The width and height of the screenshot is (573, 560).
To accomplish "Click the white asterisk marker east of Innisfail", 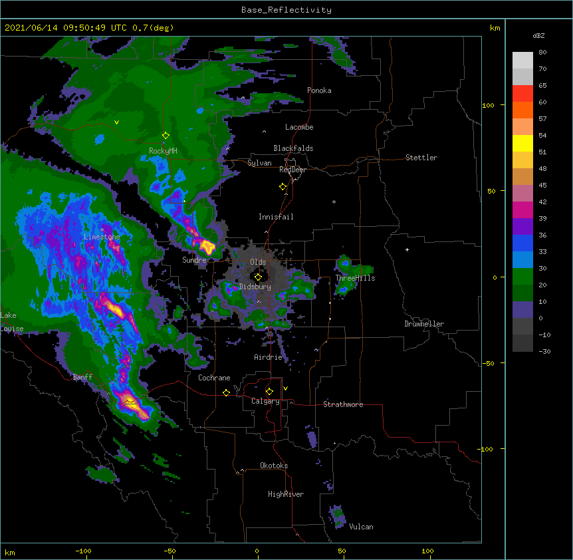I will pyautogui.click(x=334, y=202).
